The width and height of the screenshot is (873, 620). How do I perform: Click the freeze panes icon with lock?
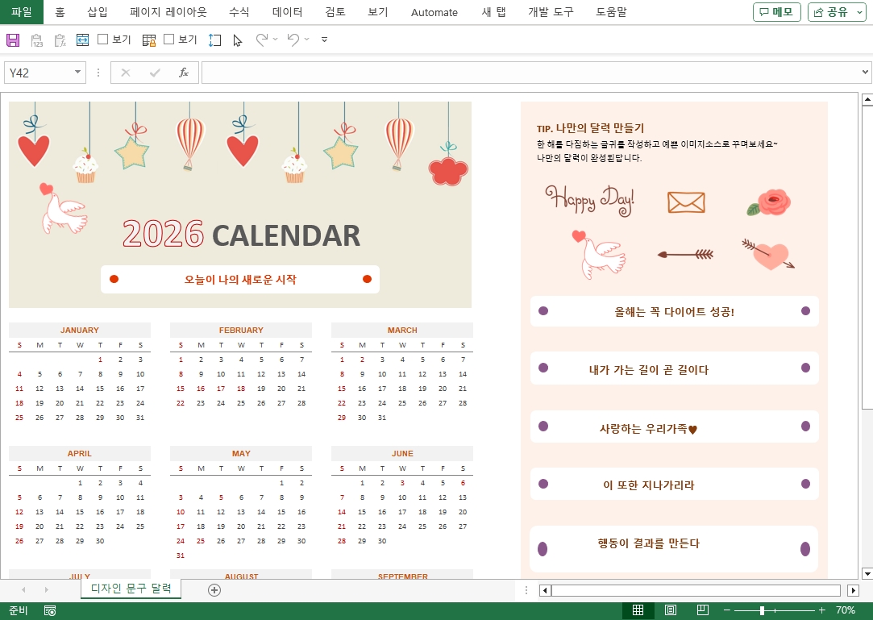148,40
